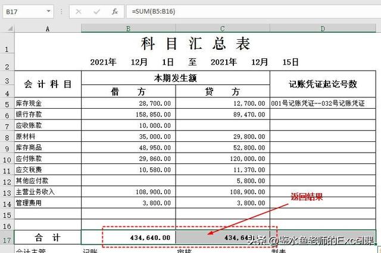Click the 记账凭证起讫号数 header cell

[x=323, y=84]
